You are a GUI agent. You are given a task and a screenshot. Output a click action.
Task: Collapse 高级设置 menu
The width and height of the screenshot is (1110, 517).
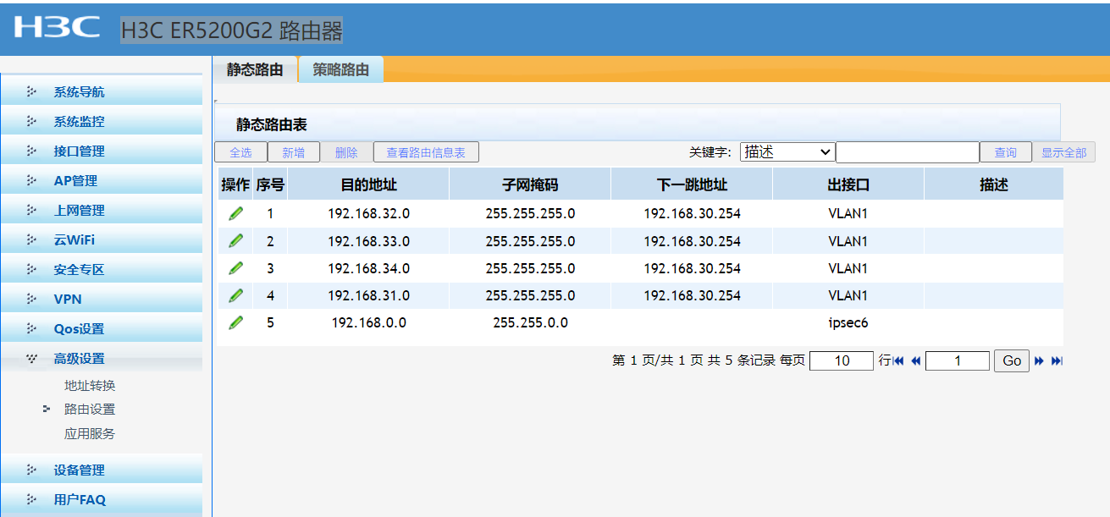point(102,359)
